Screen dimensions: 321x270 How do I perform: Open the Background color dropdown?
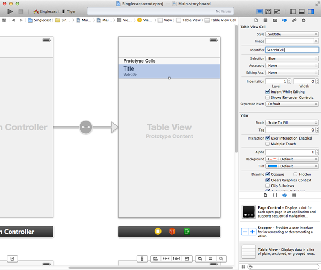pos(299,159)
